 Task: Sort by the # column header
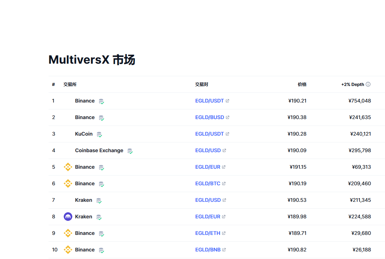tap(53, 85)
